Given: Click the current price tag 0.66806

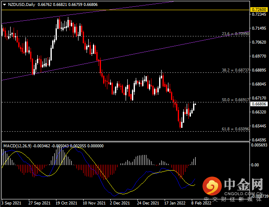Looking at the screenshot, I should point(258,104).
